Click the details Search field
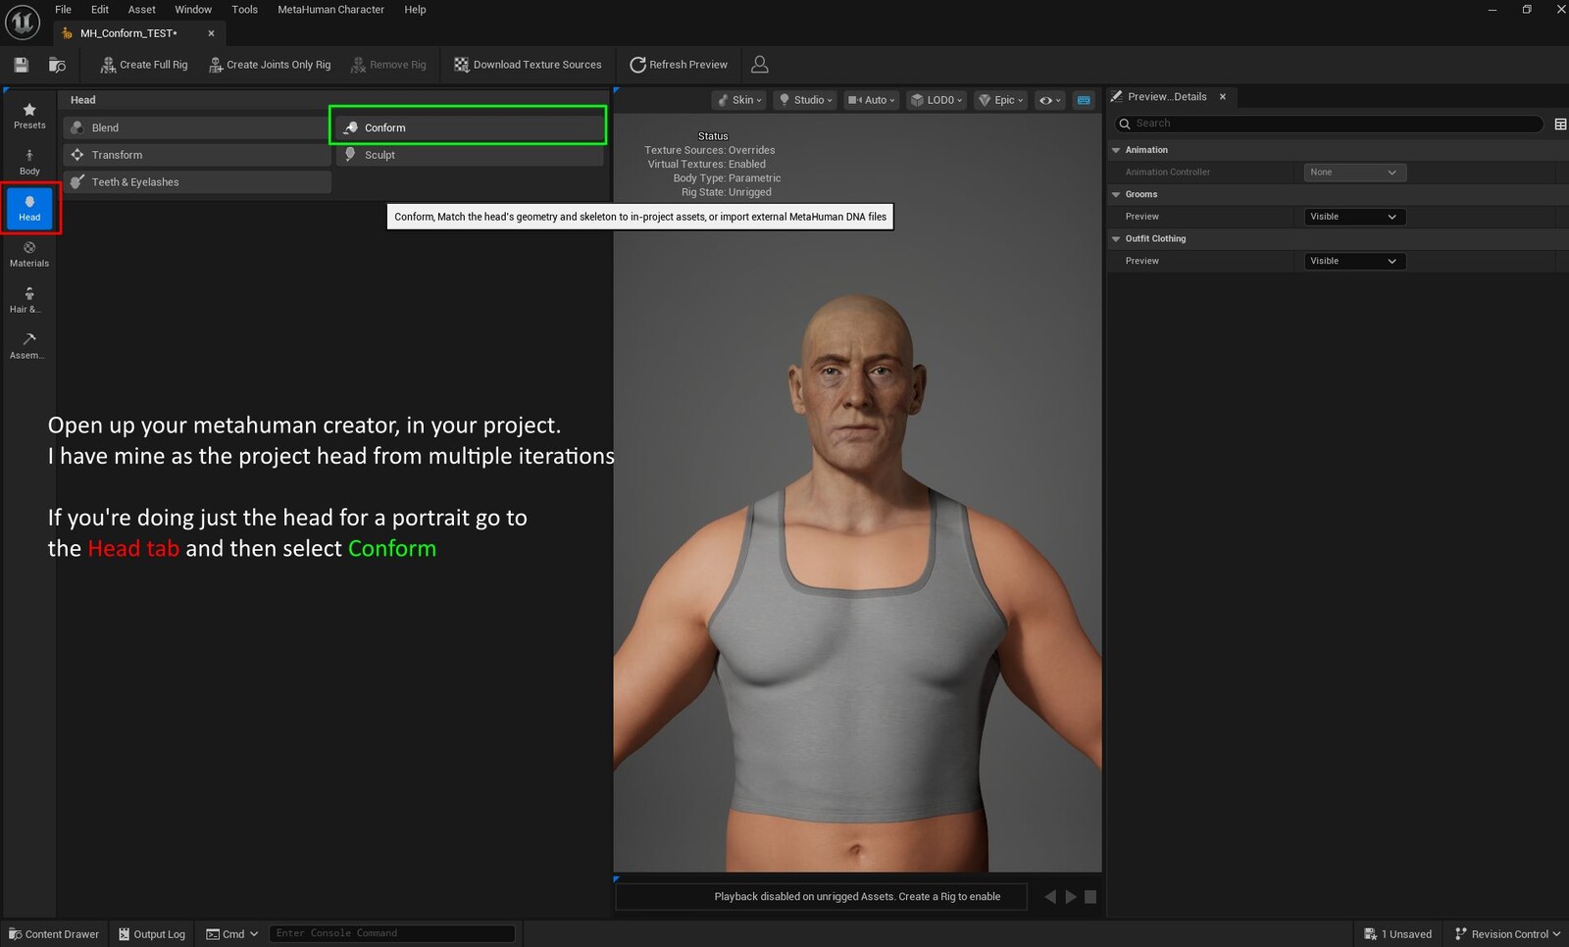Image resolution: width=1569 pixels, height=947 pixels. [x=1330, y=124]
